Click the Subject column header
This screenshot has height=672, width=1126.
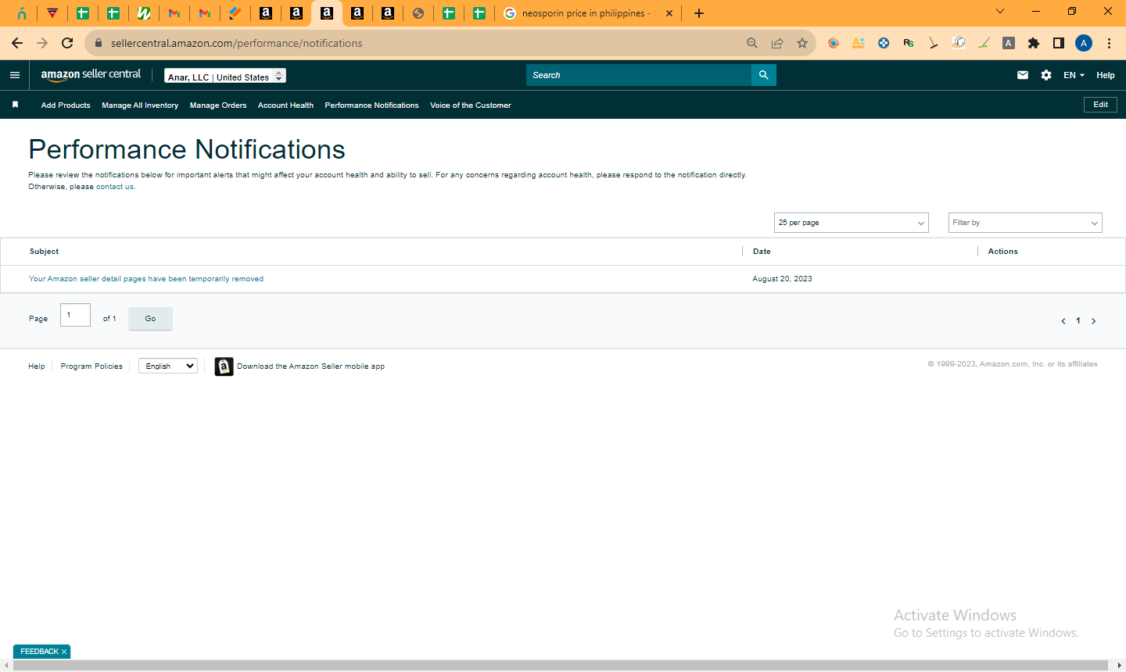[44, 252]
